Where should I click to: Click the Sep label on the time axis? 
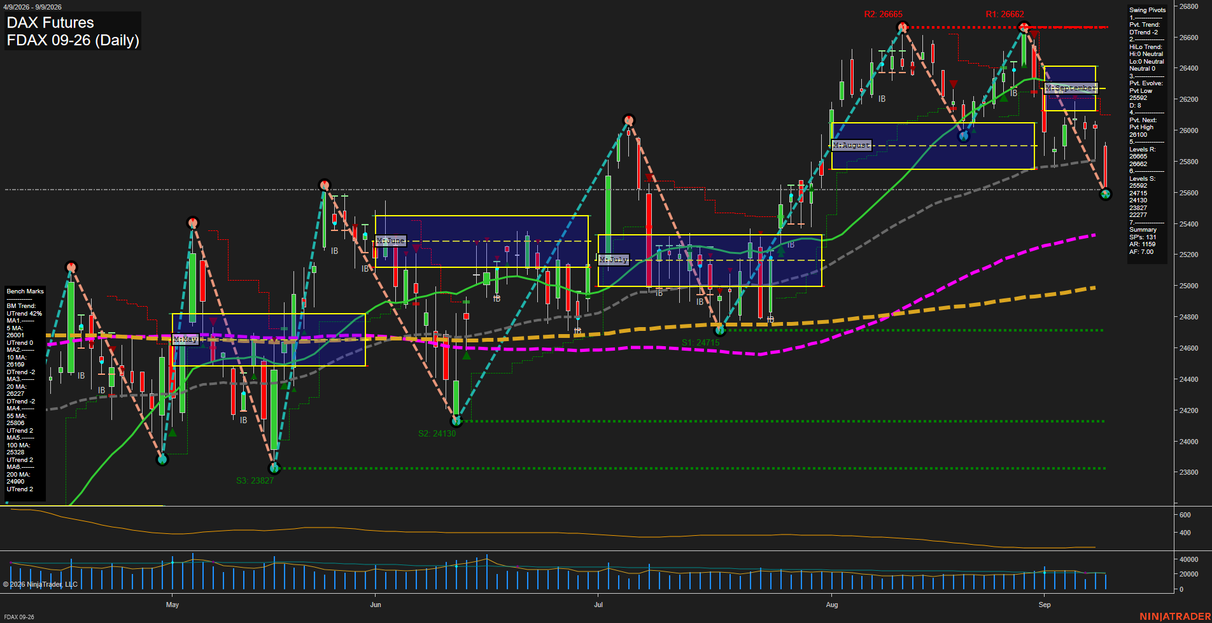tap(1045, 605)
